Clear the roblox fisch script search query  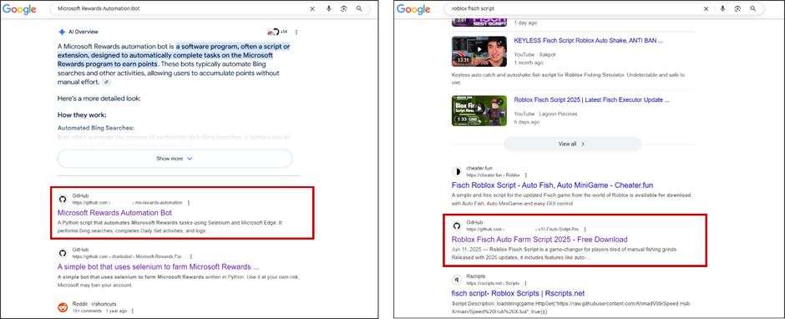pos(706,8)
